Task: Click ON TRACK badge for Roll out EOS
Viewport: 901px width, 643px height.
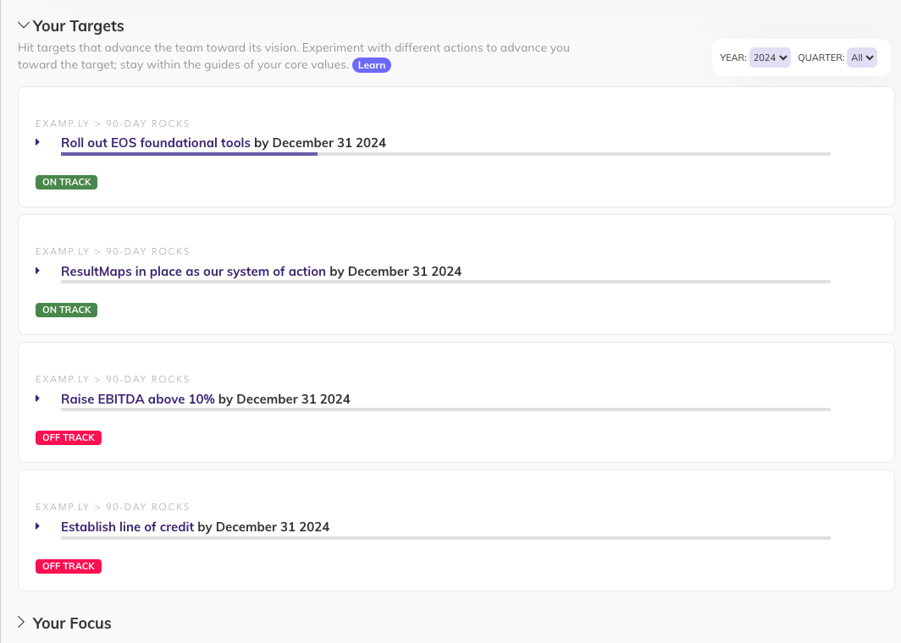Action: click(67, 182)
